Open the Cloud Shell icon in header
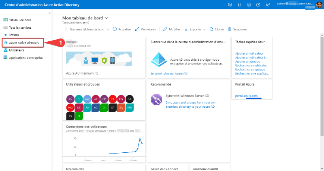324x171 pixels. coord(230,4)
